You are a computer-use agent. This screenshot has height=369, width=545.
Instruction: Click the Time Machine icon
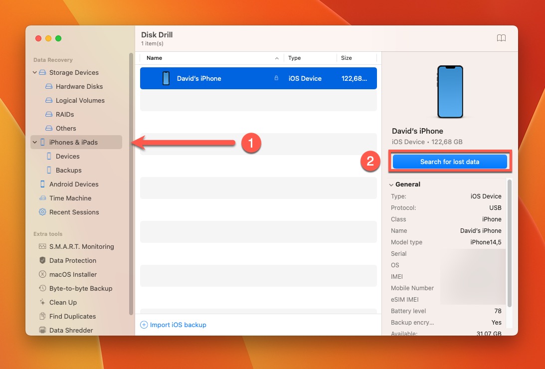click(42, 198)
